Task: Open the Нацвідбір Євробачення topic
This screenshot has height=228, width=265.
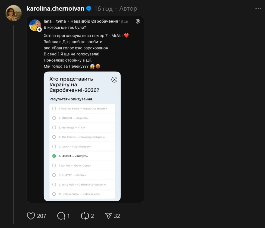Action: [94, 21]
